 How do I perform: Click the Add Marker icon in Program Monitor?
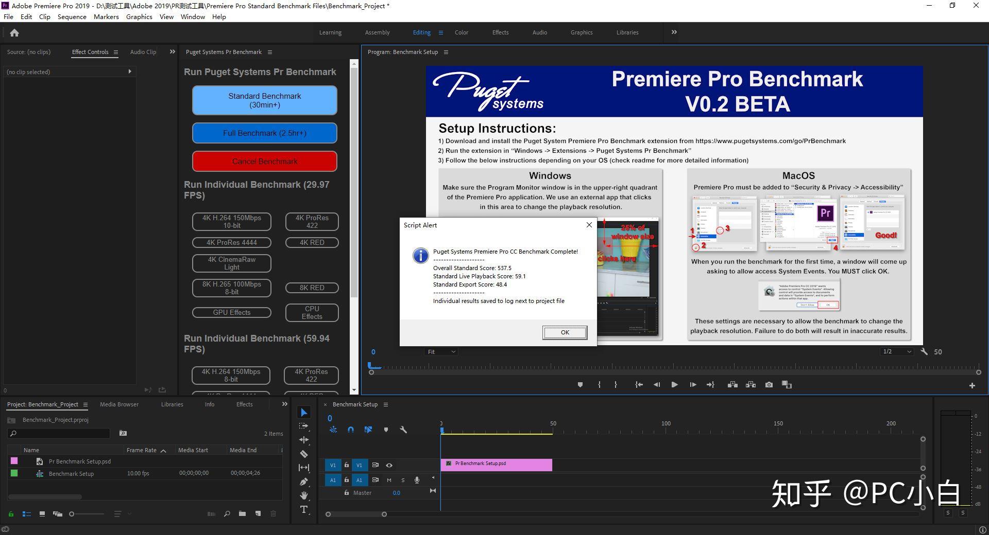tap(580, 385)
